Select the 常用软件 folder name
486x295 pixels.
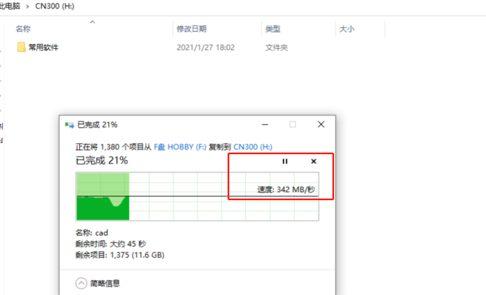[43, 48]
